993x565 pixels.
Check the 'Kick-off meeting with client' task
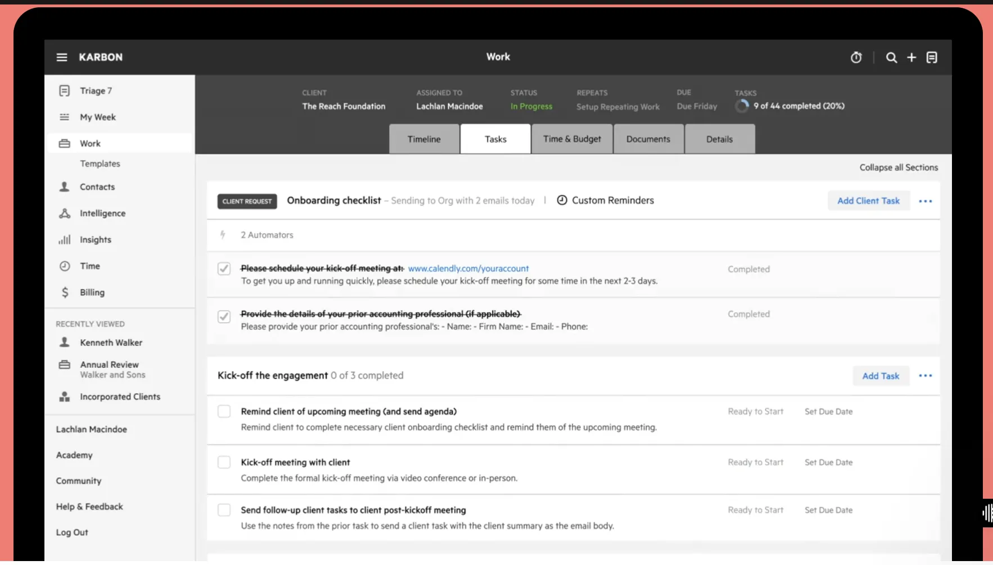pyautogui.click(x=224, y=462)
